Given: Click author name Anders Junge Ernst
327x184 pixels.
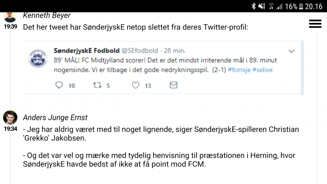Looking at the screenshot, I should [55, 118].
